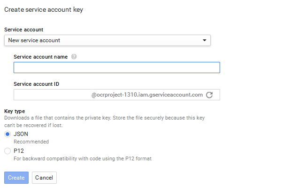This screenshot has width=282, height=188.
Task: Click the 'Key type' section label
Action: pyautogui.click(x=15, y=112)
